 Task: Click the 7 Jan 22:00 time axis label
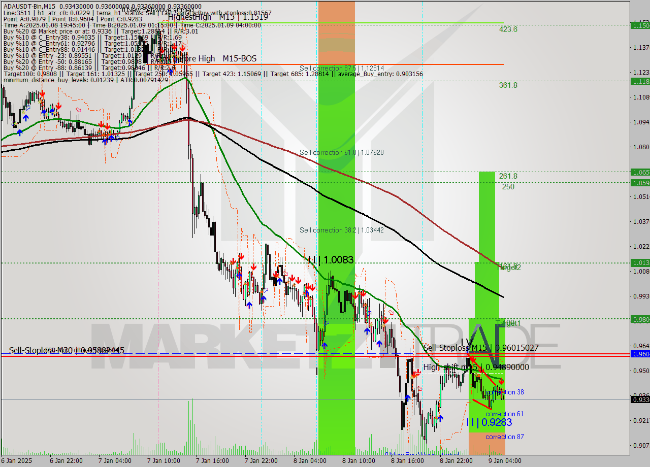click(x=261, y=461)
